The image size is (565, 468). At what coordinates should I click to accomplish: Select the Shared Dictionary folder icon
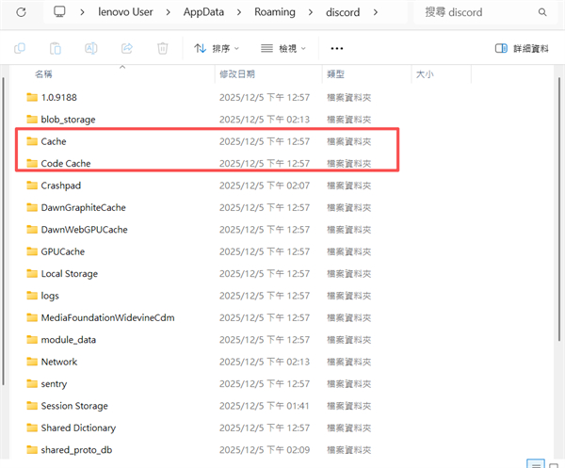[x=32, y=428]
